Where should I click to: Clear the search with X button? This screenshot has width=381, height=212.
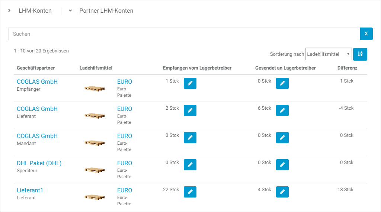coord(366,34)
